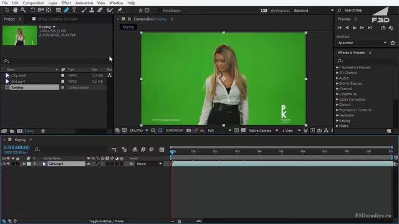The image size is (399, 224).
Task: Select the Horizontal Type tool
Action: (74, 10)
